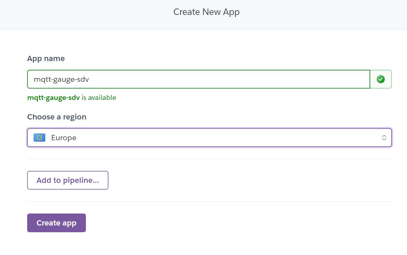Select the App name heading

(x=46, y=58)
